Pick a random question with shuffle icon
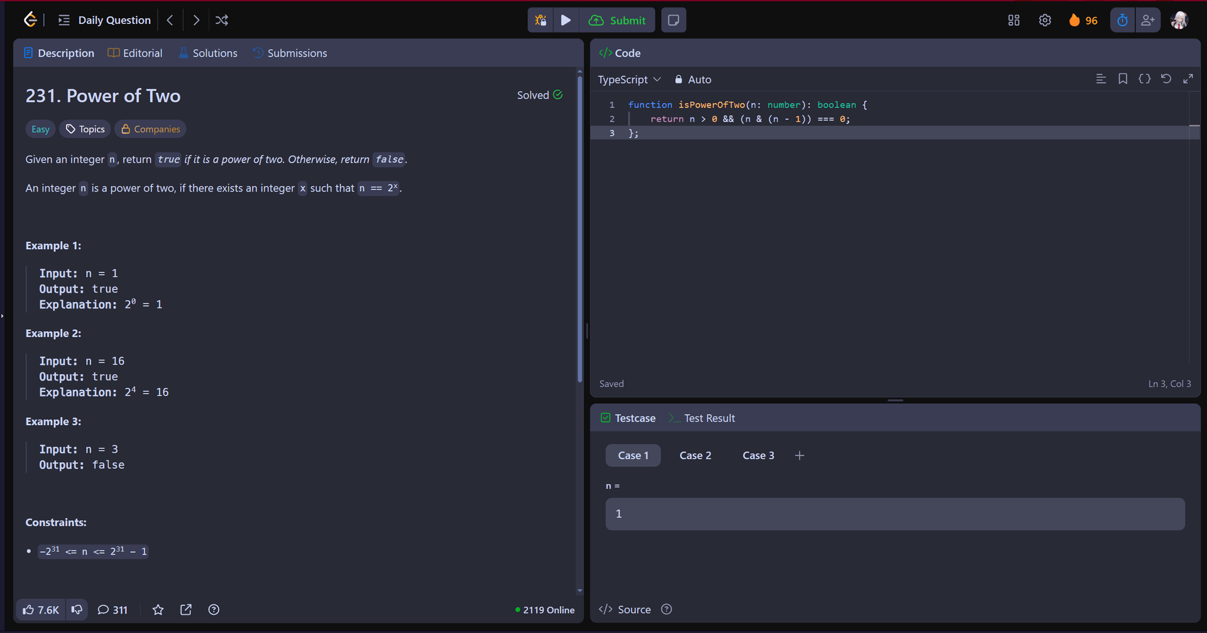Image resolution: width=1207 pixels, height=633 pixels. [x=221, y=19]
